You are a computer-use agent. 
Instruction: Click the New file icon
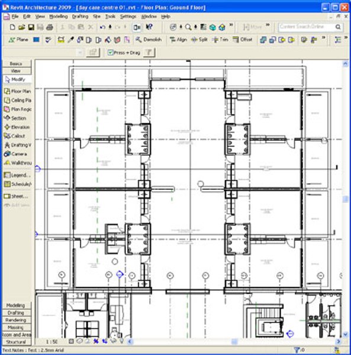click(12, 27)
